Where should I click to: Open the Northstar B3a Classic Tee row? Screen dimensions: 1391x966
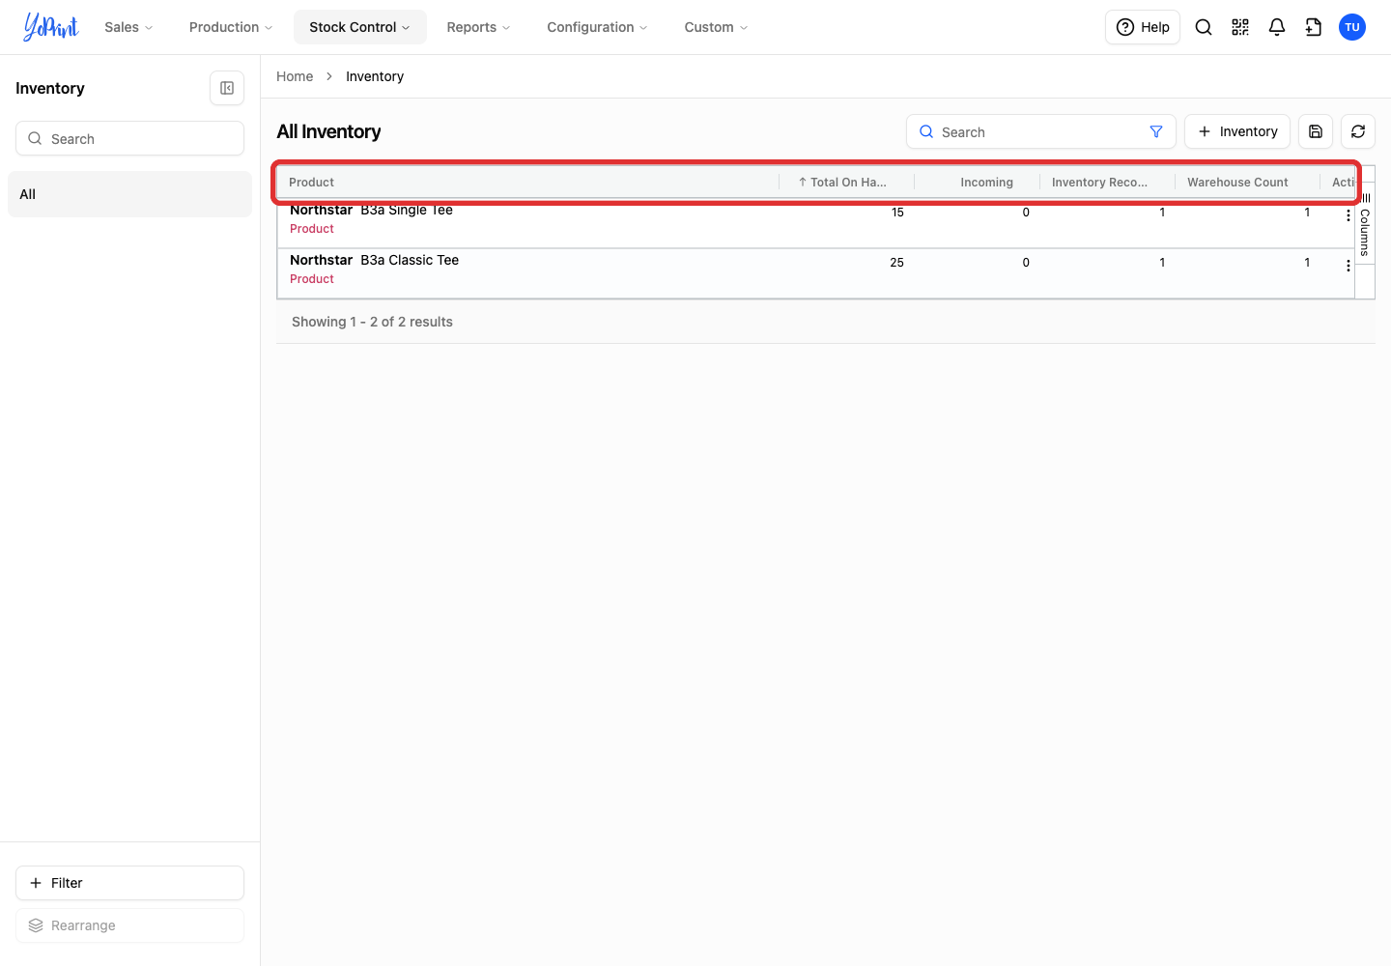click(x=816, y=273)
